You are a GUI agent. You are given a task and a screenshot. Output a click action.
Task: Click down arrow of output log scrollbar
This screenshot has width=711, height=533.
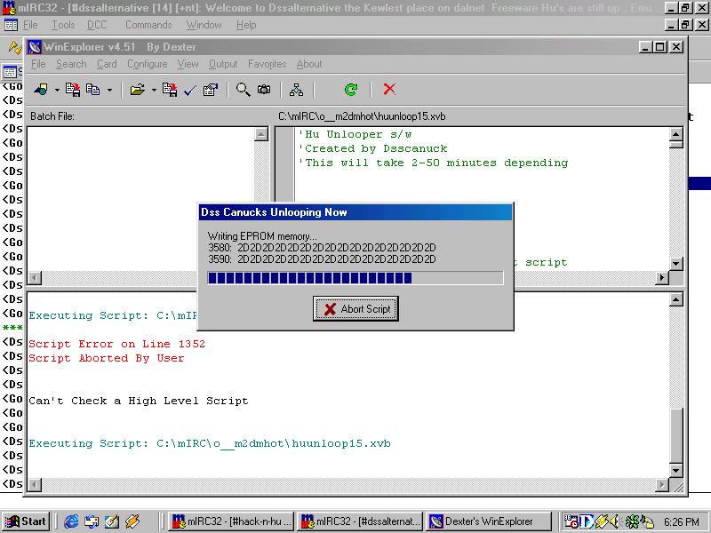[x=675, y=471]
